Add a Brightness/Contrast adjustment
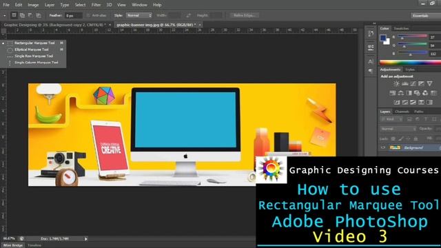 point(396,83)
